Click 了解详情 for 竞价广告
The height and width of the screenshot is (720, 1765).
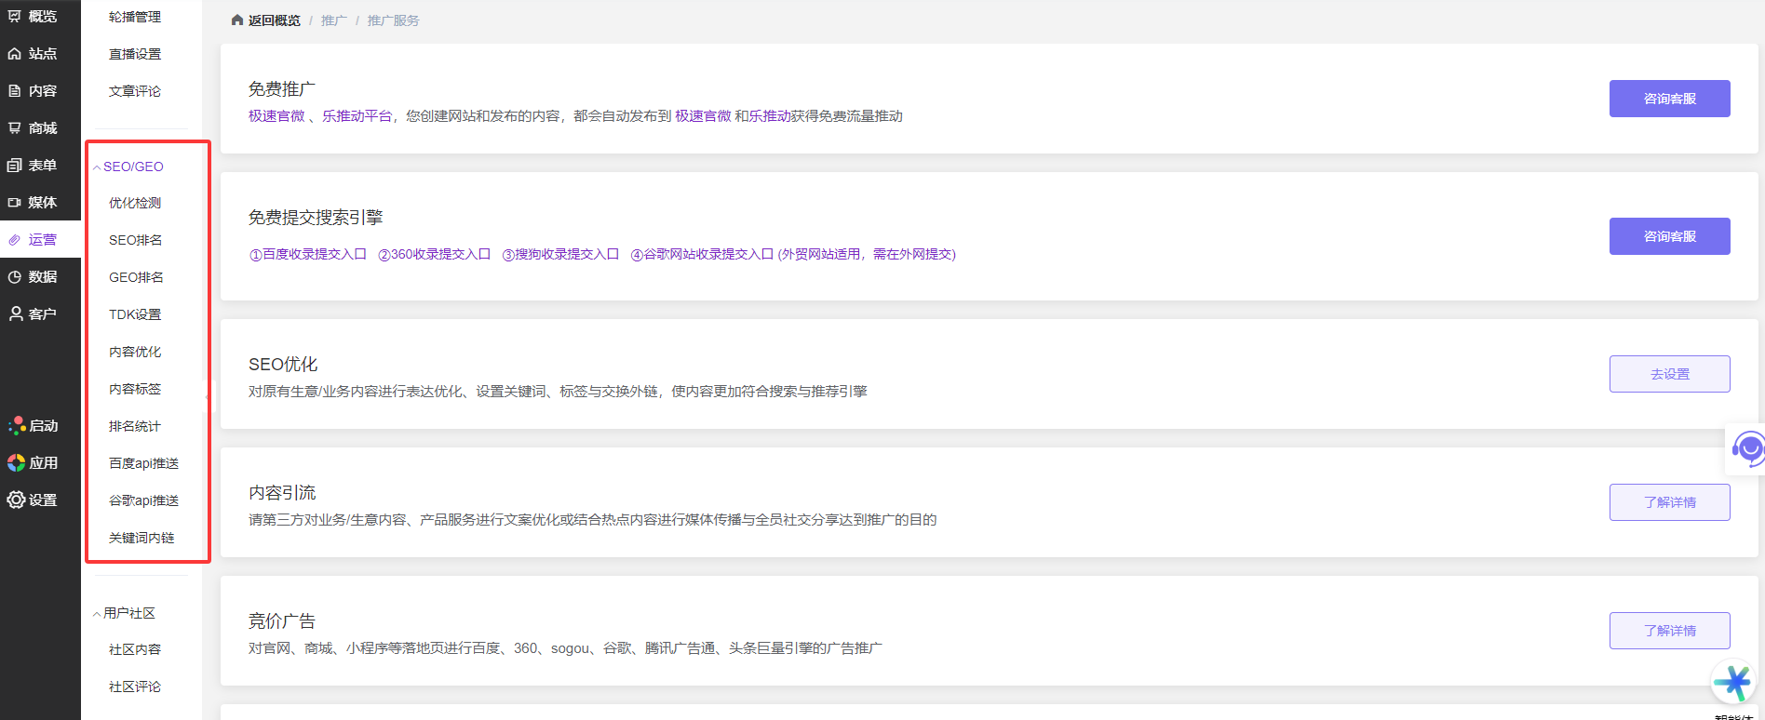click(1669, 631)
